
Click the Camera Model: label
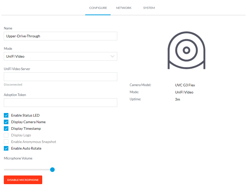pyautogui.click(x=140, y=85)
